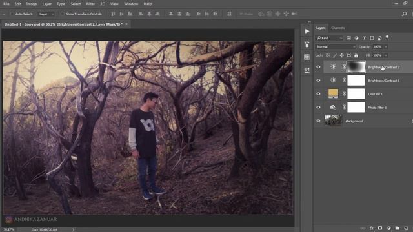Select the Layers tab
Viewport: 413px width, 232px height.
point(321,28)
